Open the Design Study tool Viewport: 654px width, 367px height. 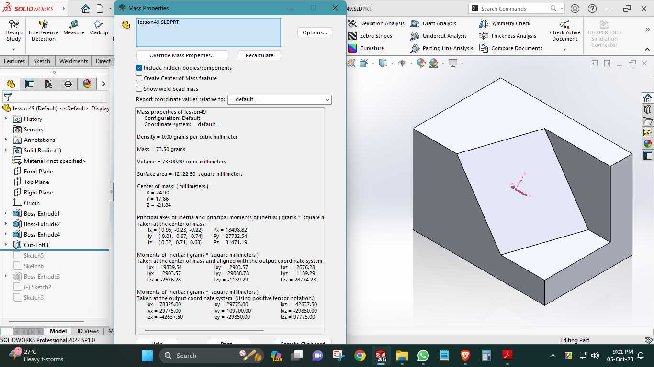coord(14,31)
